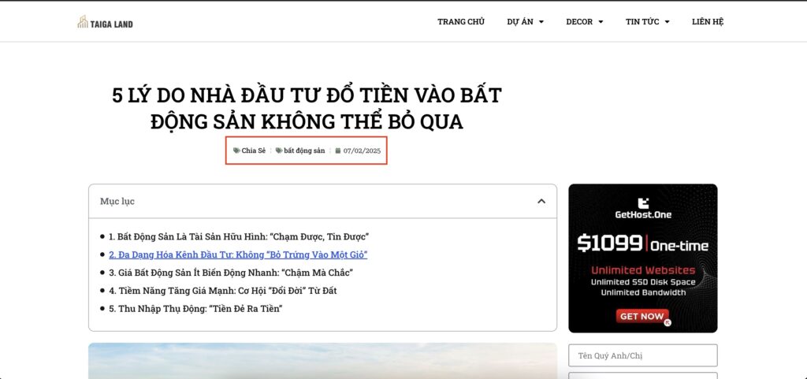
Task: Click the GetHost.One logo in the ad
Action: point(643,209)
